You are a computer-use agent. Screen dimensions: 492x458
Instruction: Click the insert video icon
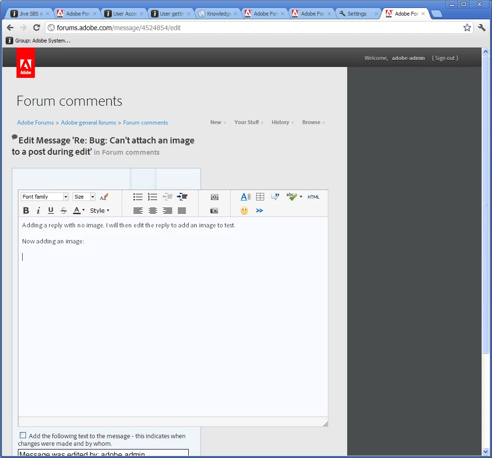click(x=214, y=197)
